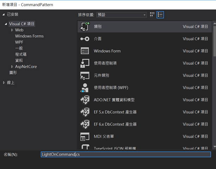Choose the 使用者控制項 (WPF) icon
The image size is (216, 169).
(x=85, y=88)
